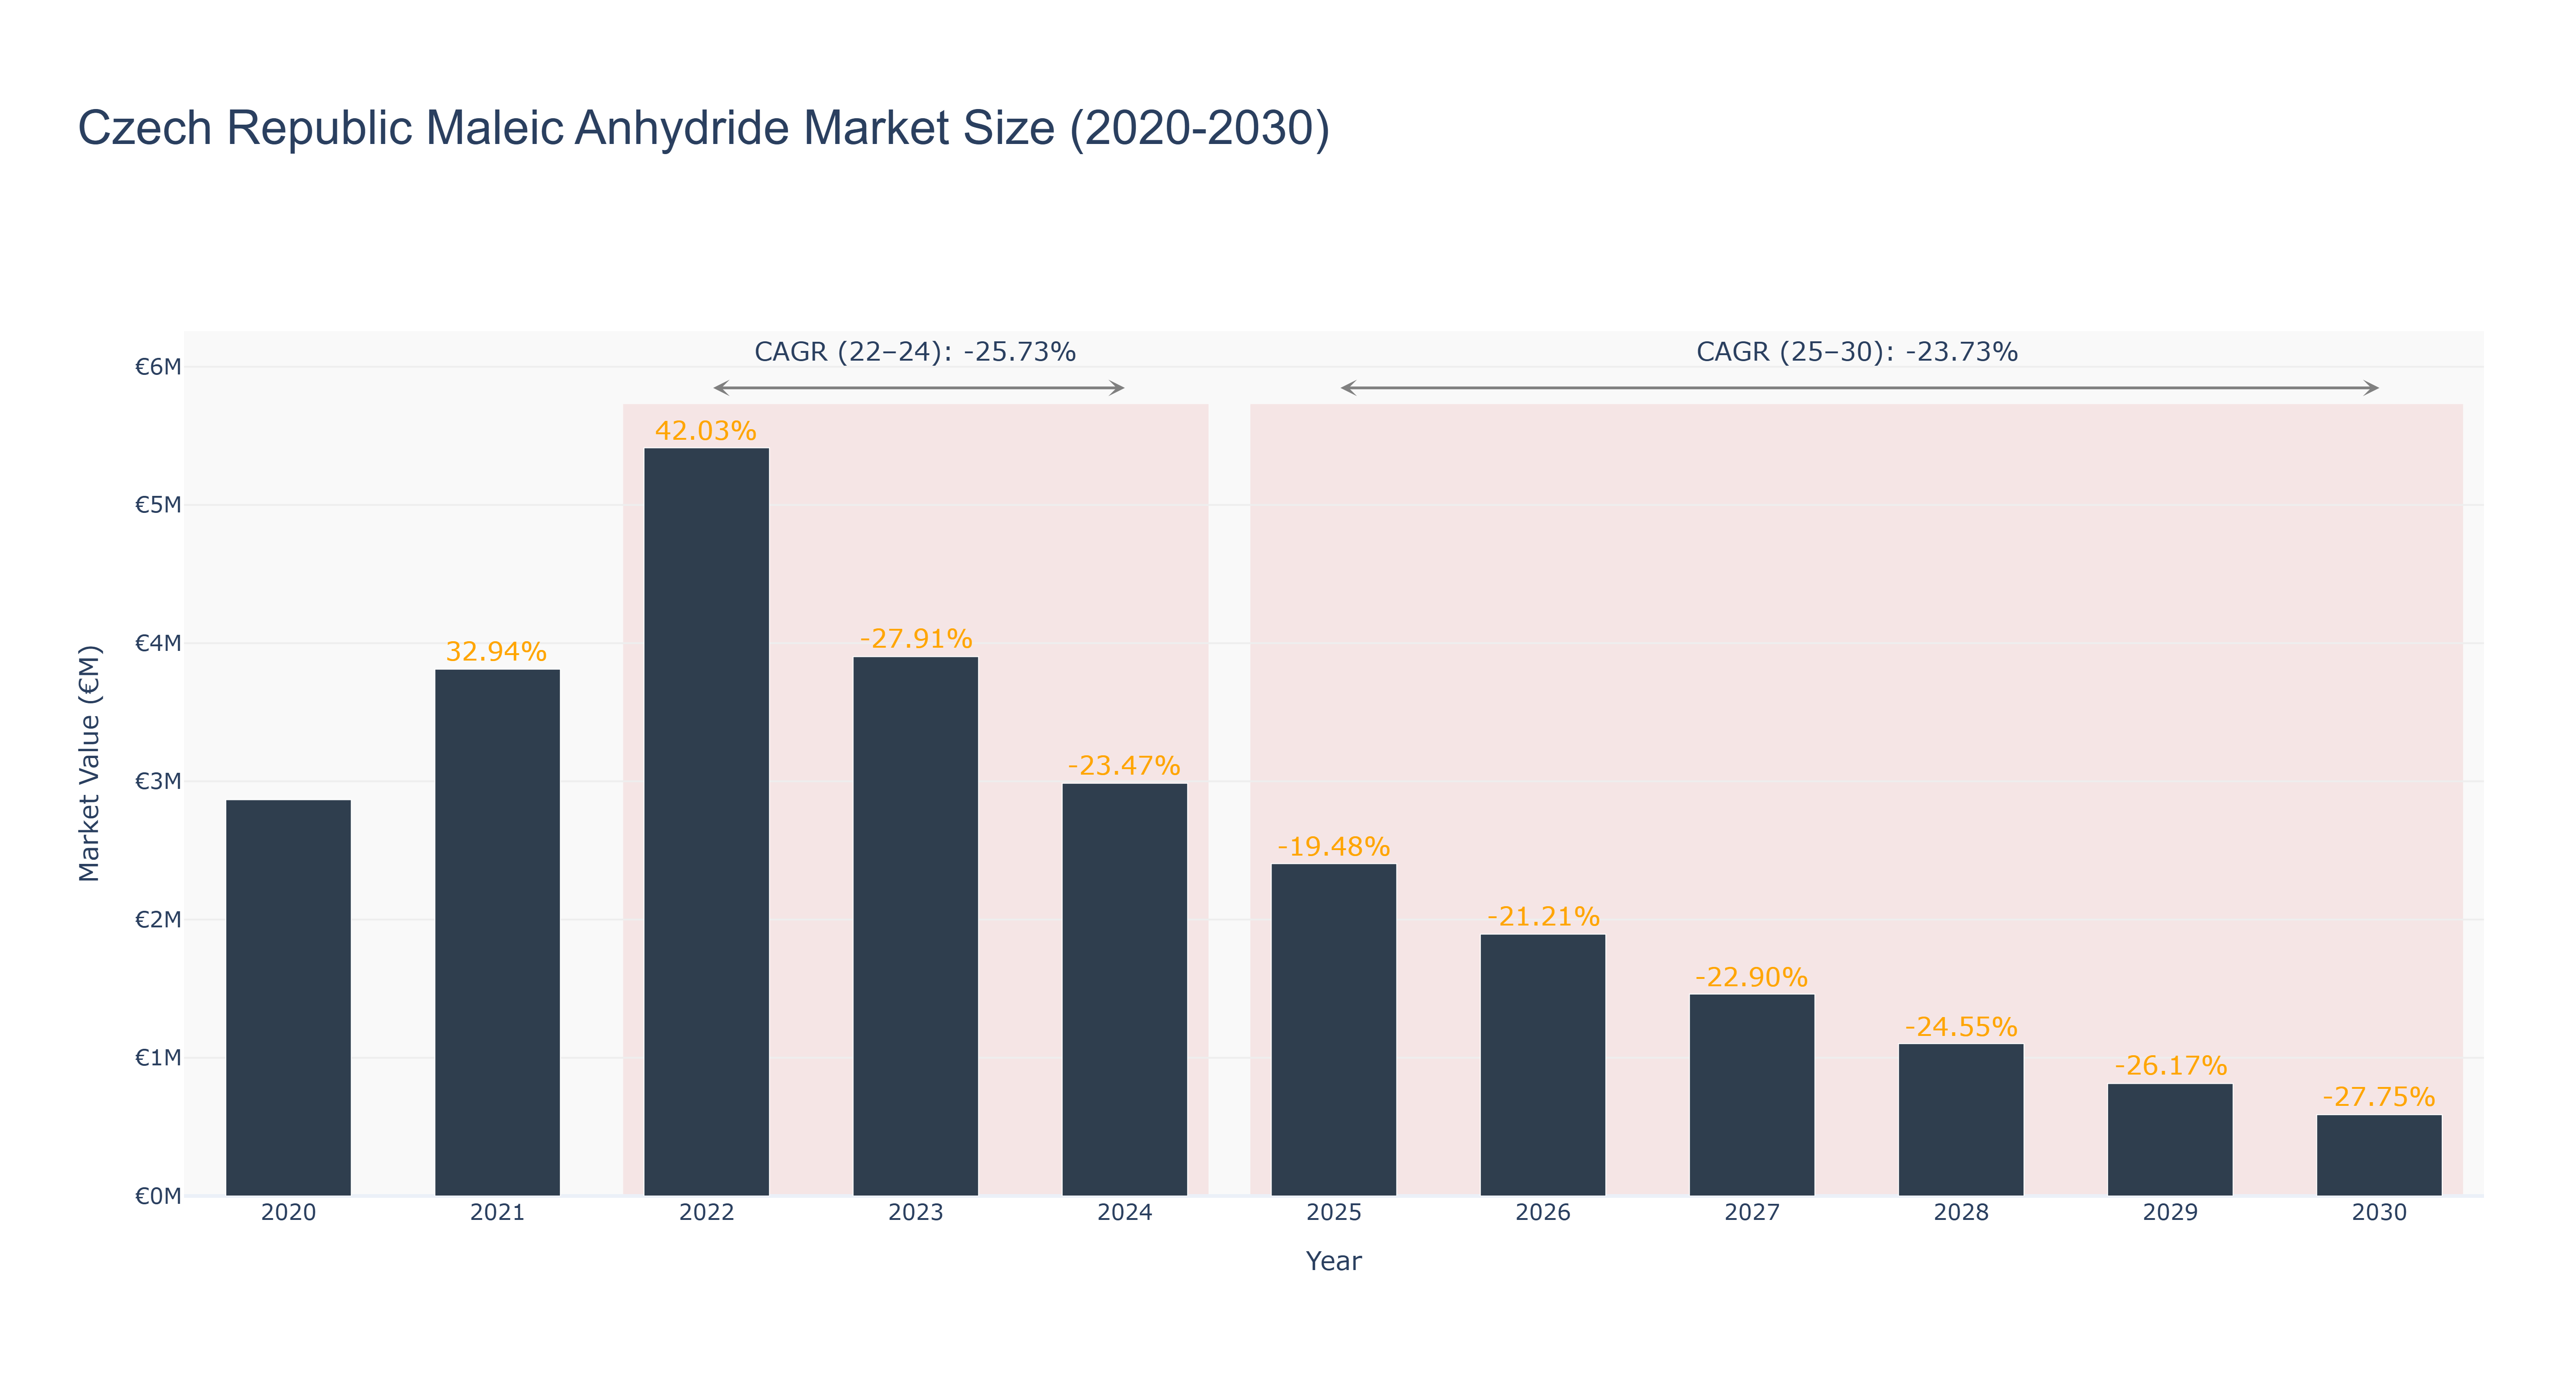Viewport: 2576px width, 1380px height.
Task: Click the €4M y-axis tick label
Action: [x=158, y=643]
